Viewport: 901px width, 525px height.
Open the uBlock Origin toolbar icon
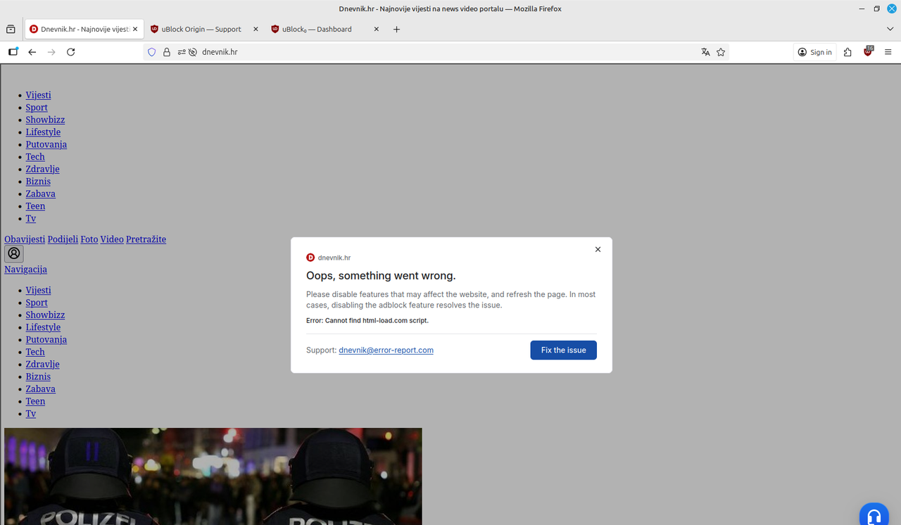point(868,51)
